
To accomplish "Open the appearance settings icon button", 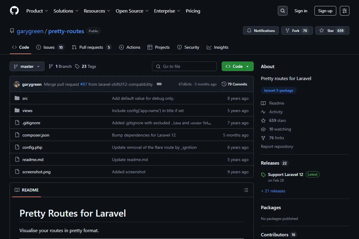I will tap(345, 11).
